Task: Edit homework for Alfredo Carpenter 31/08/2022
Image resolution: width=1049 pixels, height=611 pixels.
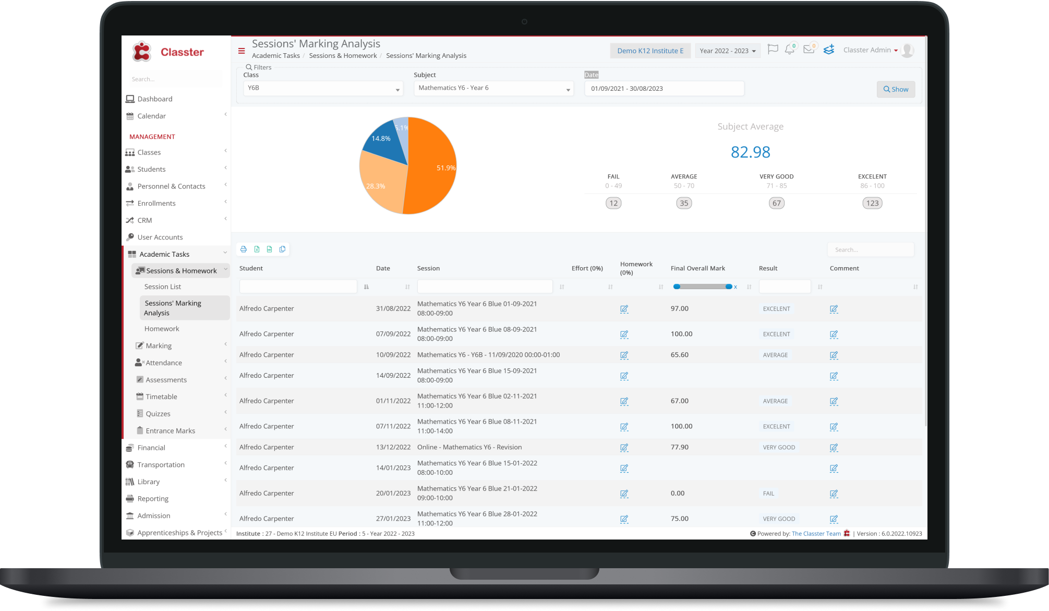Action: click(624, 309)
